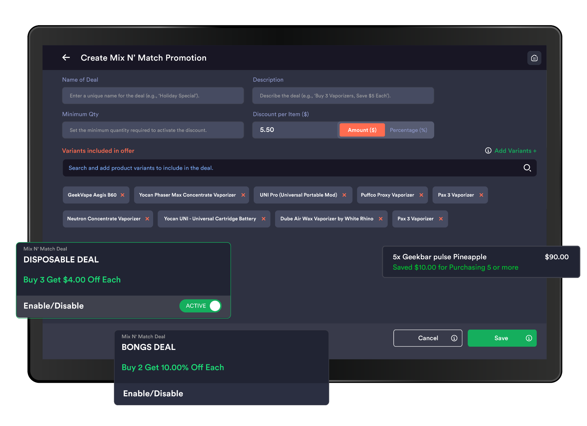Remove Dube Air Wax Vaporizer variant
The width and height of the screenshot is (587, 426).
pos(381,219)
